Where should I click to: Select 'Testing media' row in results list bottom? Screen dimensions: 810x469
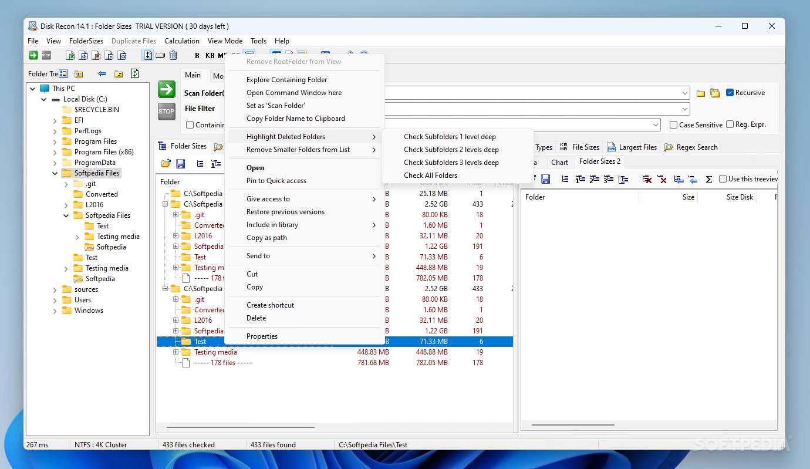pyautogui.click(x=335, y=352)
